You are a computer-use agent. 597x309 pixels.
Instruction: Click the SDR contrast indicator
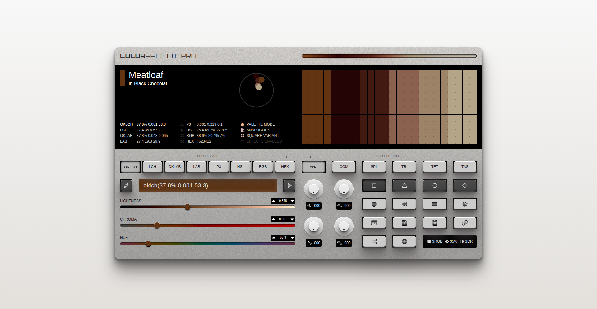(466, 241)
